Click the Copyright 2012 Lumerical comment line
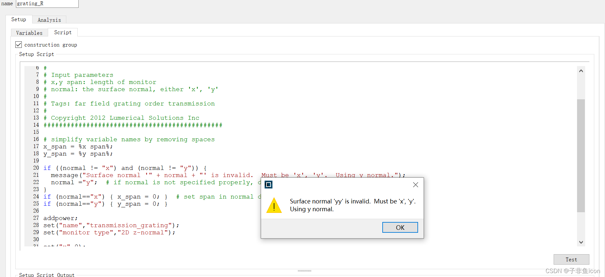This screenshot has width=605, height=277. coord(121,118)
